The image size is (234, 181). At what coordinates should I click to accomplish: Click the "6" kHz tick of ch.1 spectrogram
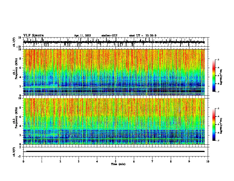click(20, 68)
